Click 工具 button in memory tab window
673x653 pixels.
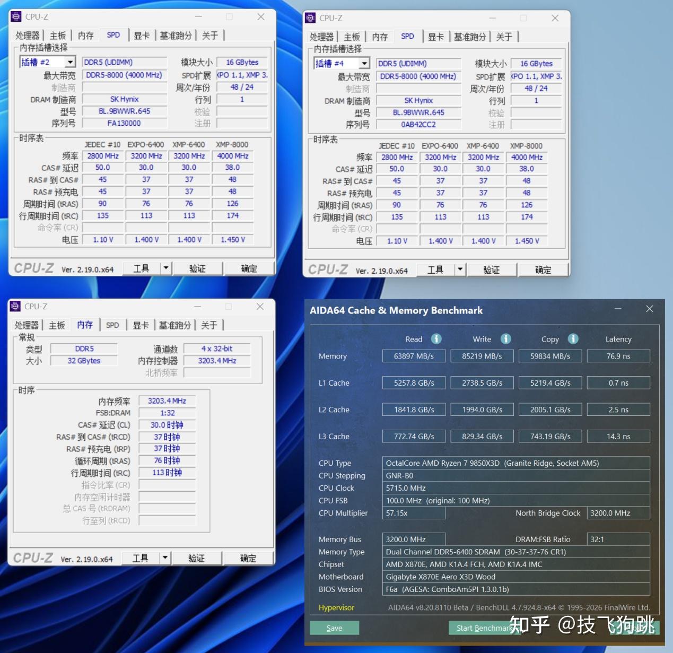click(x=140, y=558)
